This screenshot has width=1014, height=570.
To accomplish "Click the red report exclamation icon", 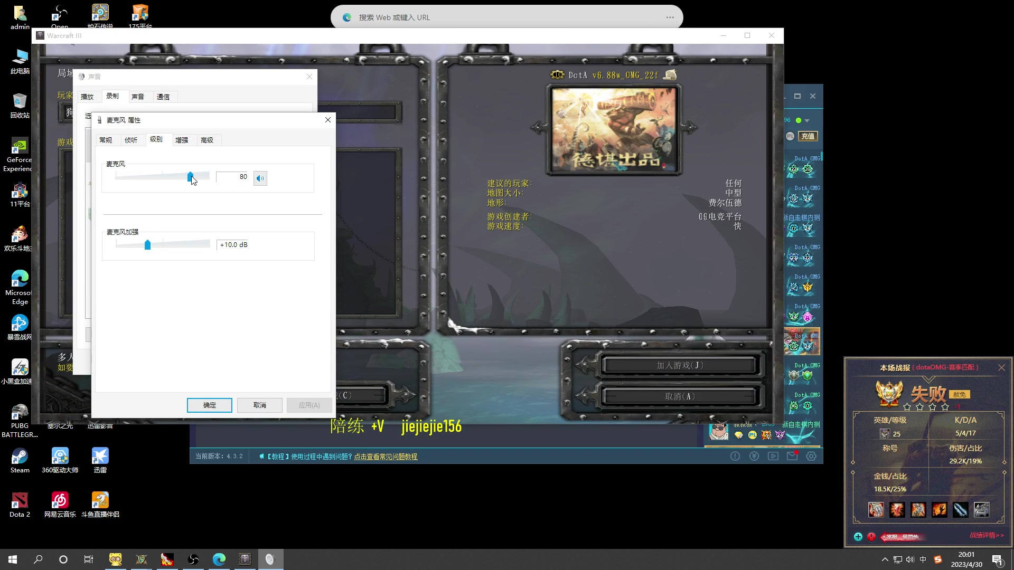I will coord(871,537).
